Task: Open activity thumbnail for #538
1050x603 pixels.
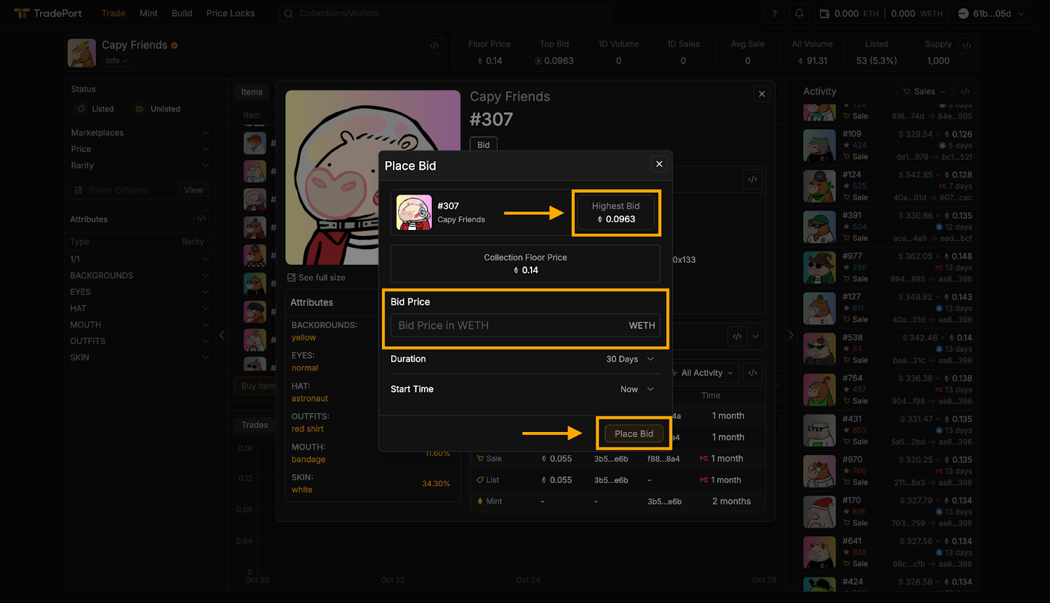Action: (x=819, y=349)
